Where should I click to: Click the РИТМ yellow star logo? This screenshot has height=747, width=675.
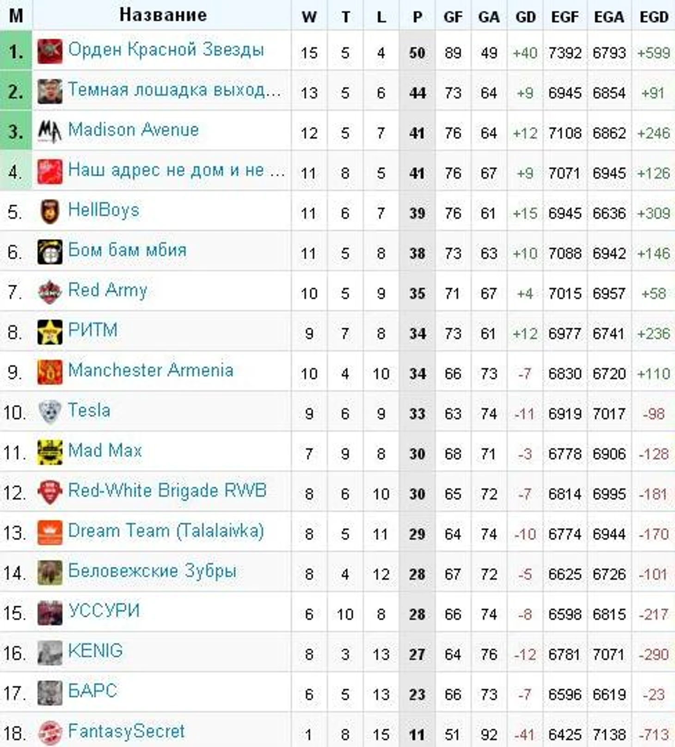pos(50,332)
